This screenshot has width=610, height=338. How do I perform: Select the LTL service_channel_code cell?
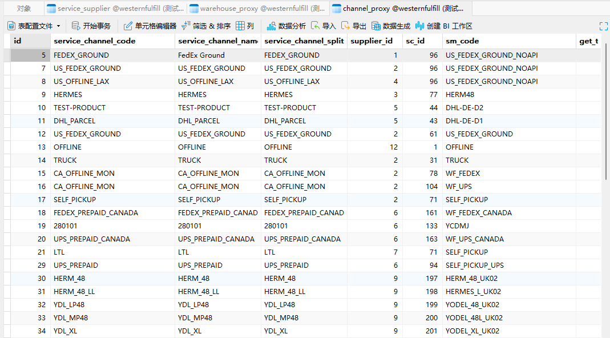112,252
